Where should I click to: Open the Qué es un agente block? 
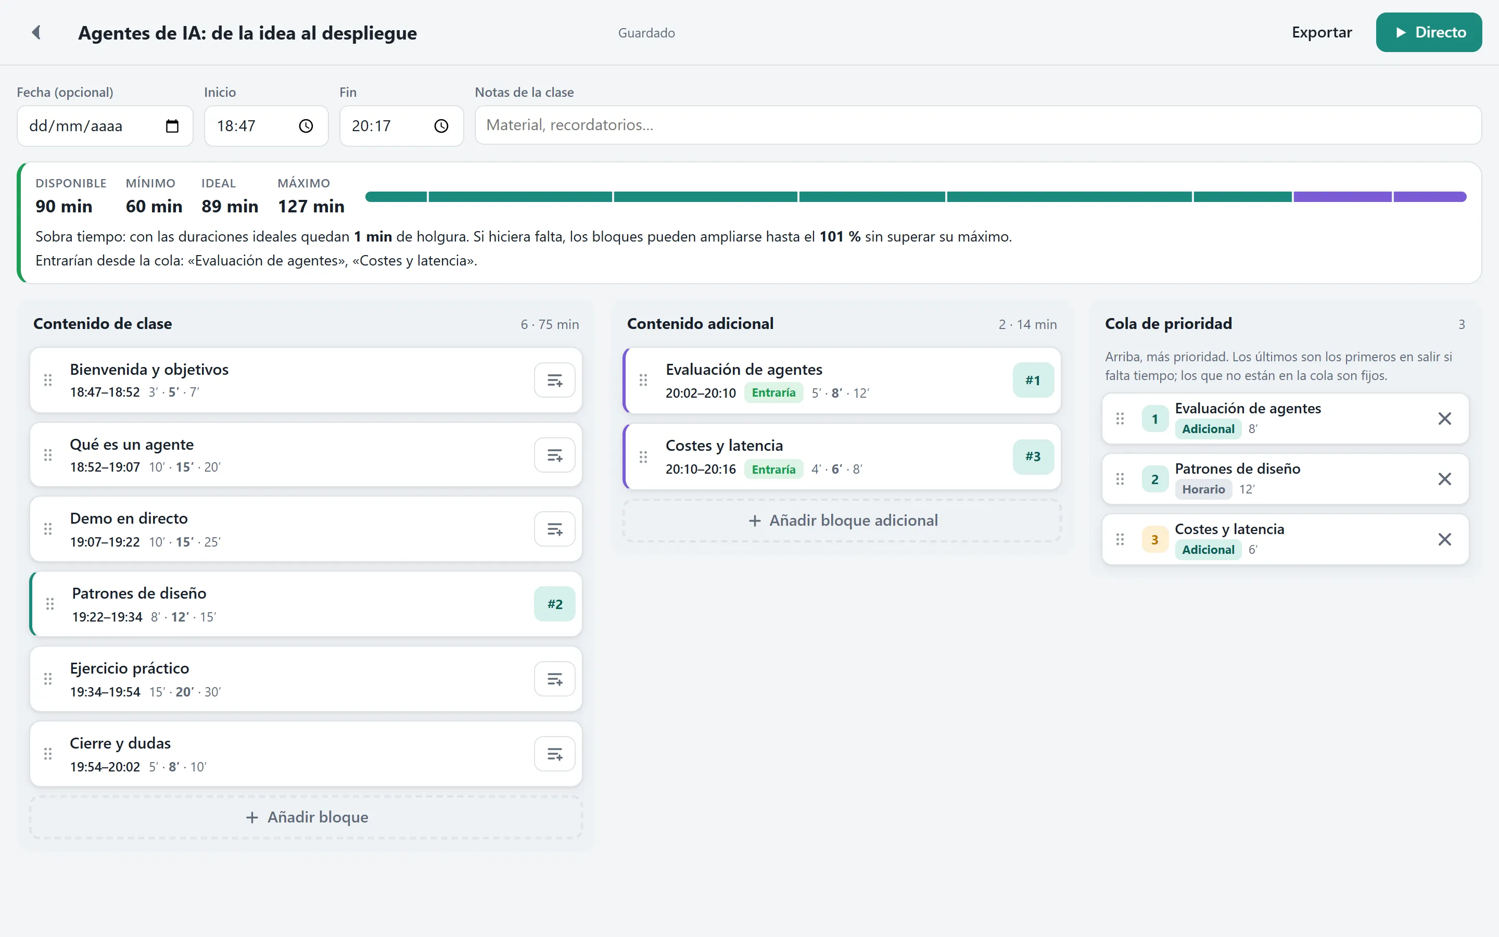[306, 455]
